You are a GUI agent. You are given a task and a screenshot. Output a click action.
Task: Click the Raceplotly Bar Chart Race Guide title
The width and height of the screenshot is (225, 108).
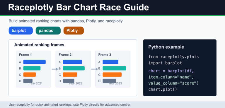pos(79,7)
